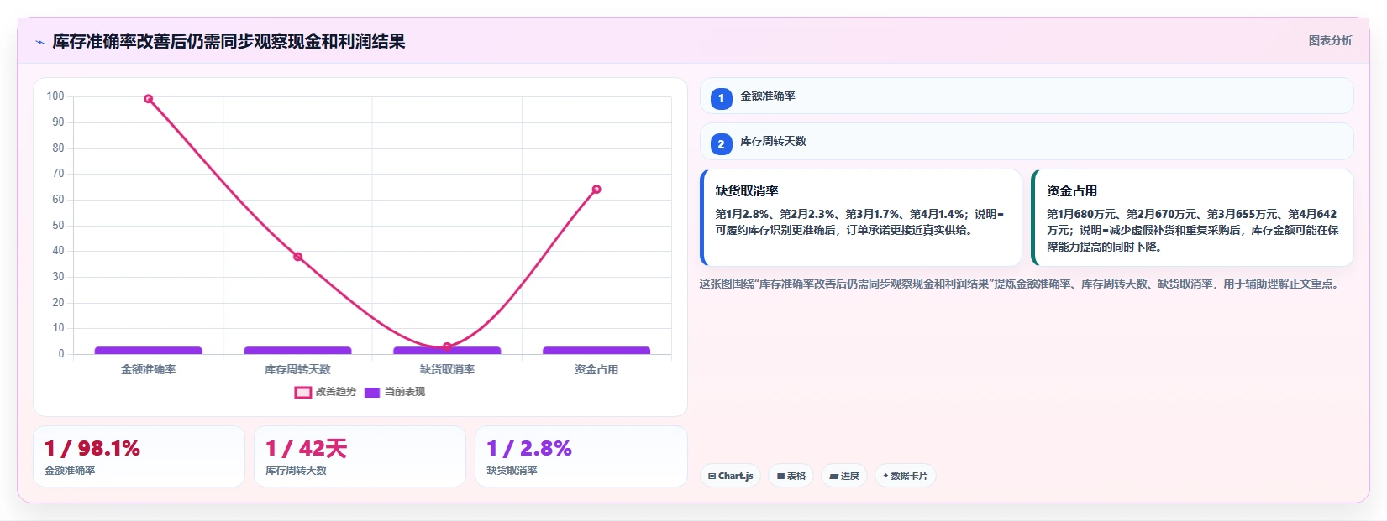Click the y-axis value 50

click(x=58, y=225)
